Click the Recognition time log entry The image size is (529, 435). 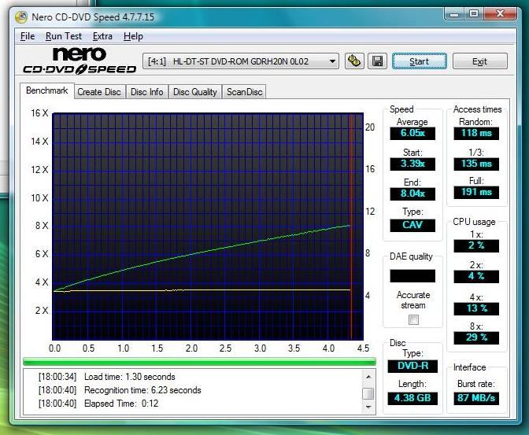click(120, 390)
